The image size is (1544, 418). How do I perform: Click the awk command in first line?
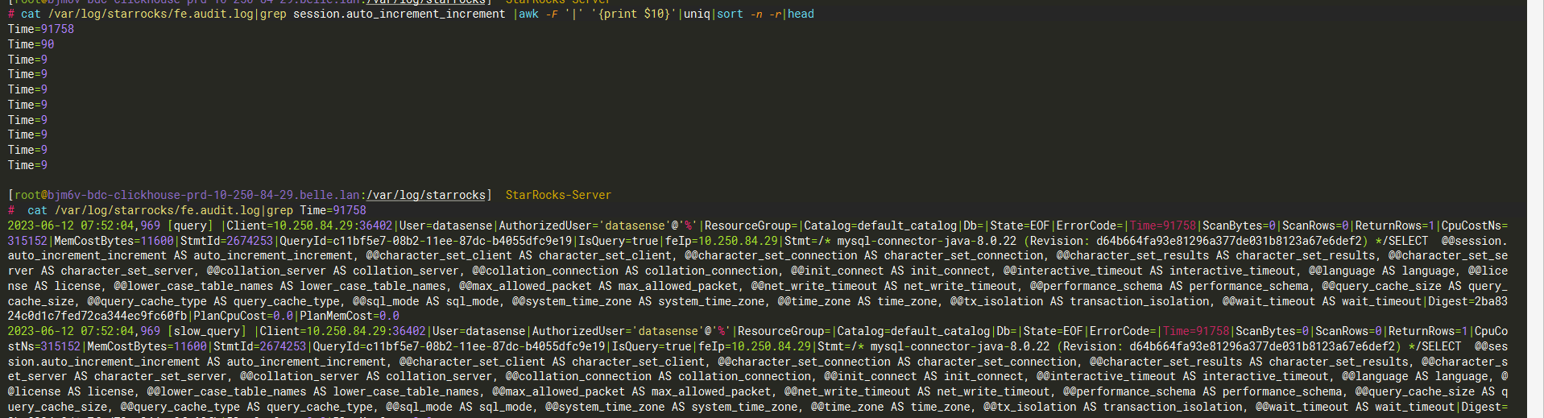[528, 14]
